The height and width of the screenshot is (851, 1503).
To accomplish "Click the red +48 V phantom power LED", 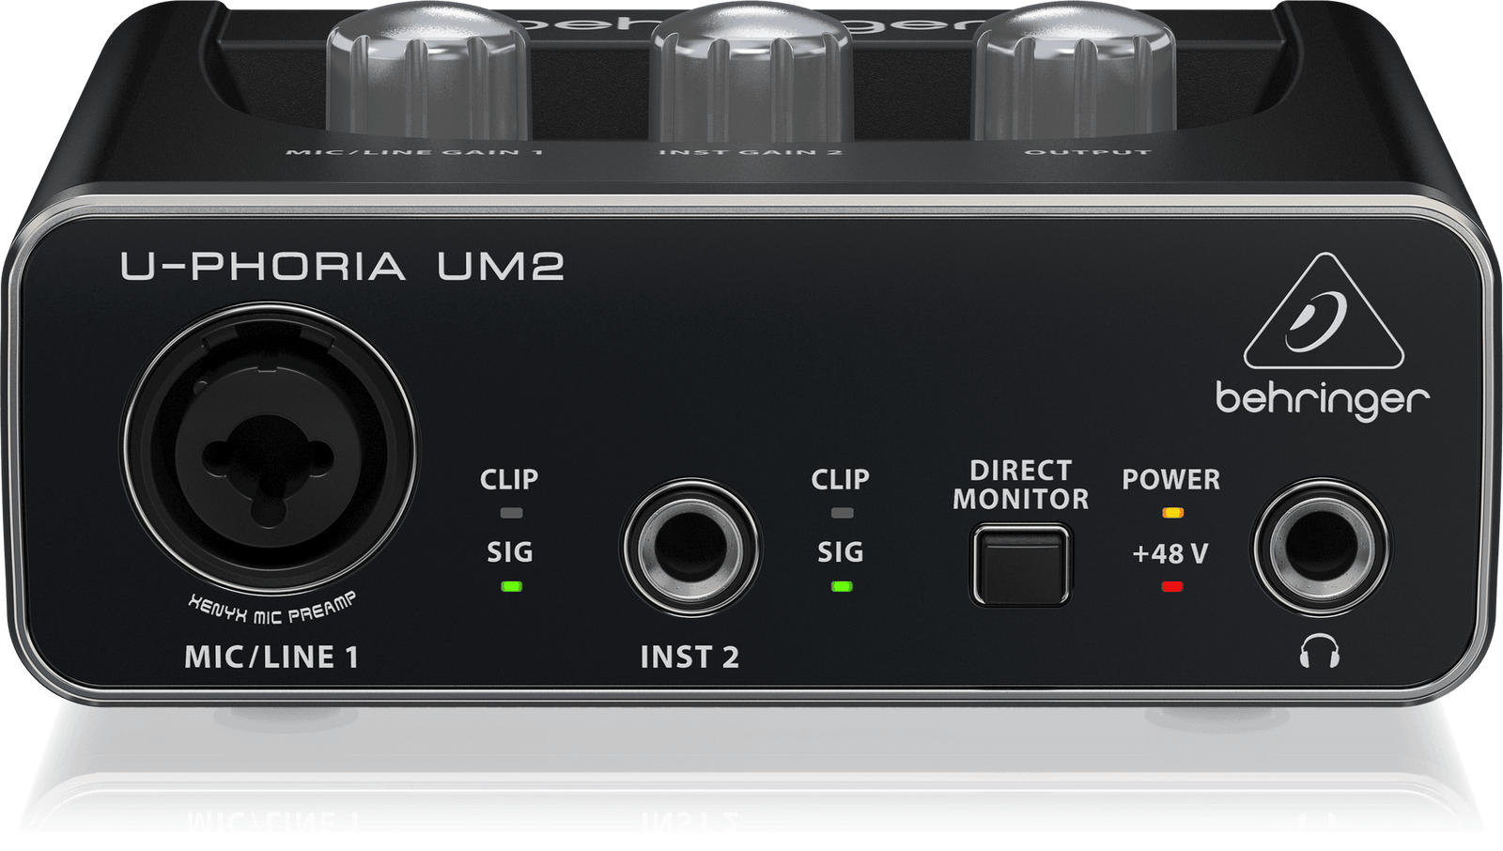I will coord(1171,587).
